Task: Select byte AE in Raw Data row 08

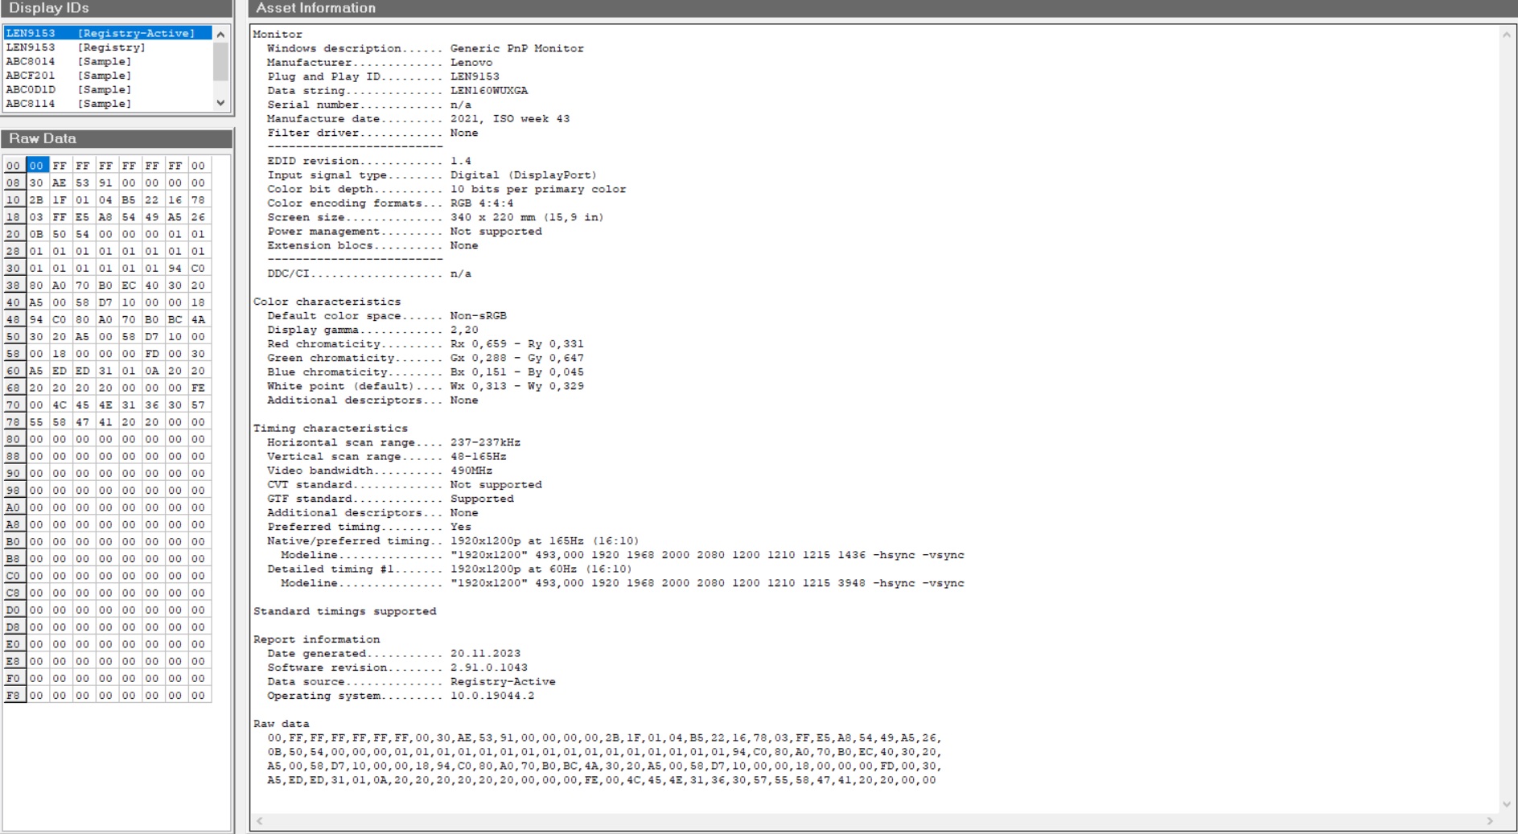Action: (x=60, y=183)
